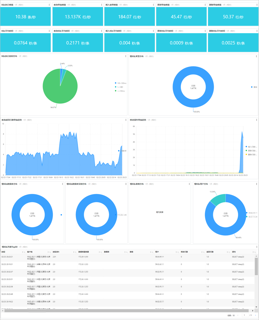Open the SQL执行峰值 panel's more-options menu
The height and width of the screenshot is (320, 259).
(49, 5)
